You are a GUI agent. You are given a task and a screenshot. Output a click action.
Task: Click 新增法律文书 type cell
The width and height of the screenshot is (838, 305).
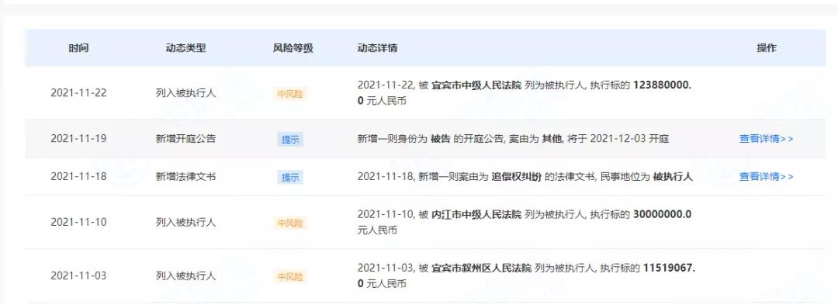click(185, 177)
